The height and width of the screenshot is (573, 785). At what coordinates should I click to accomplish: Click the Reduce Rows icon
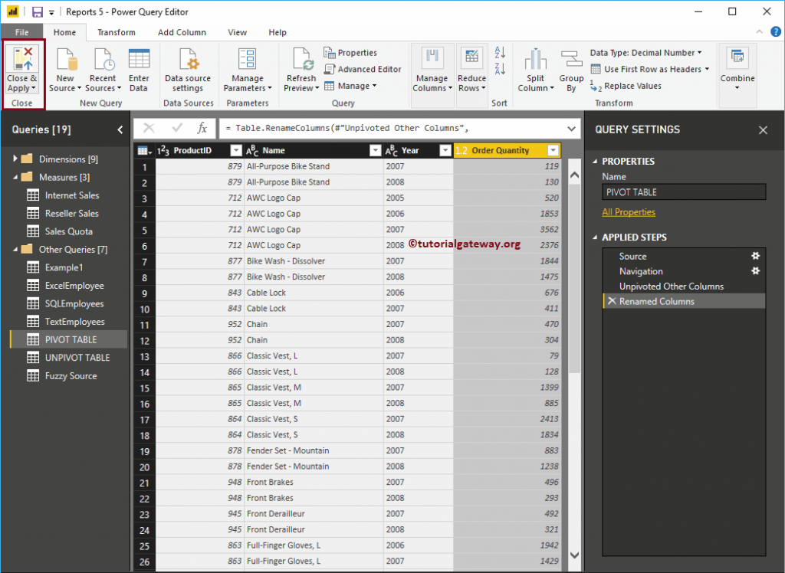coord(471,58)
